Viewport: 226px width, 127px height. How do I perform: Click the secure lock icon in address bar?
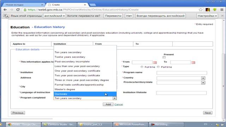pos(25,10)
